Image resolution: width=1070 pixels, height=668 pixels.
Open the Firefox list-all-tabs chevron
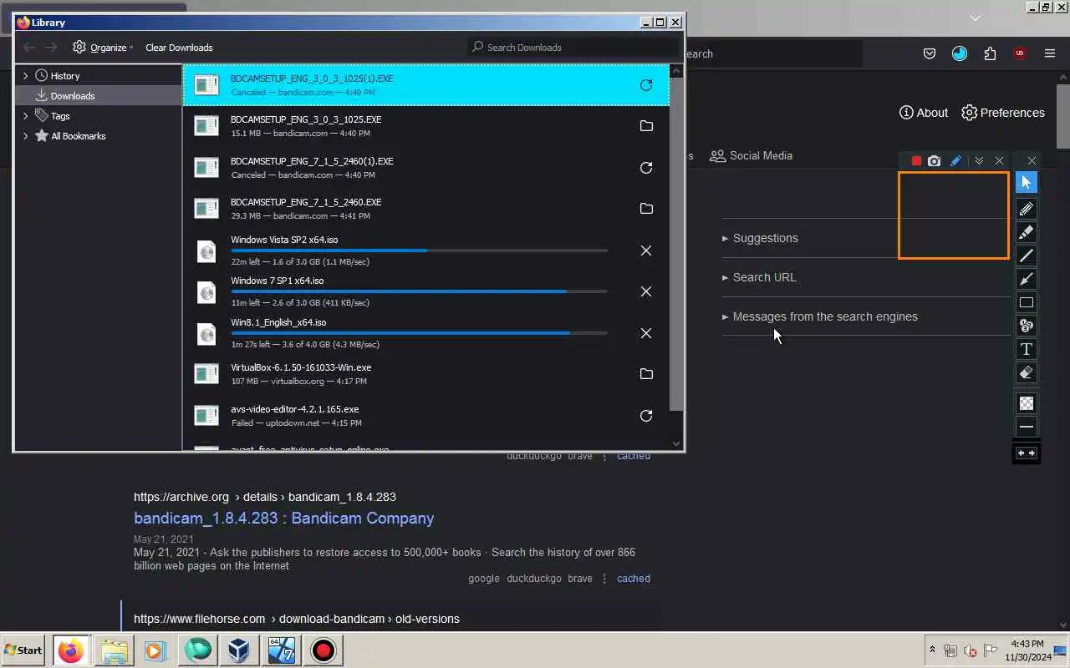click(975, 18)
